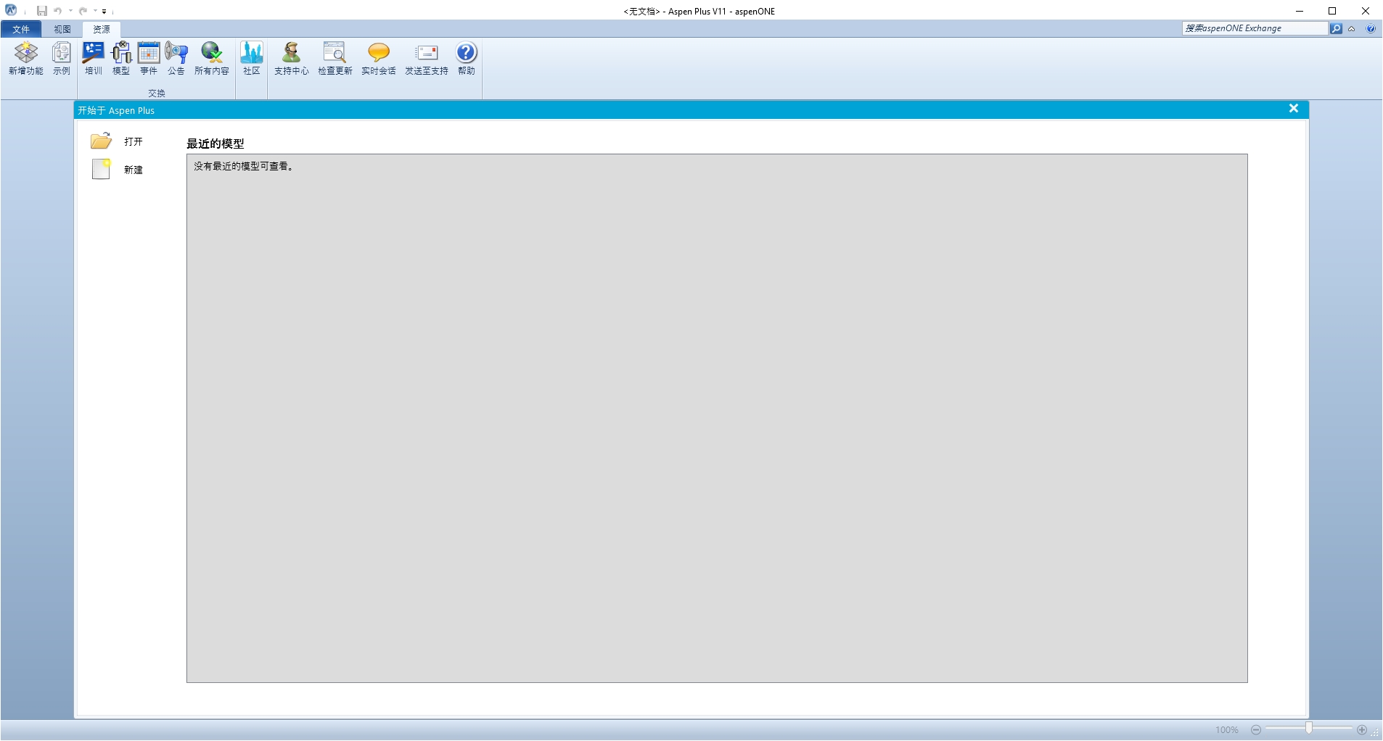Open the 新增功能 (What's New) icon
The image size is (1383, 741).
pos(26,58)
